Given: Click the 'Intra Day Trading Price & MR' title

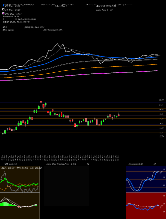Looking at the screenshot, I should click(x=61, y=164).
